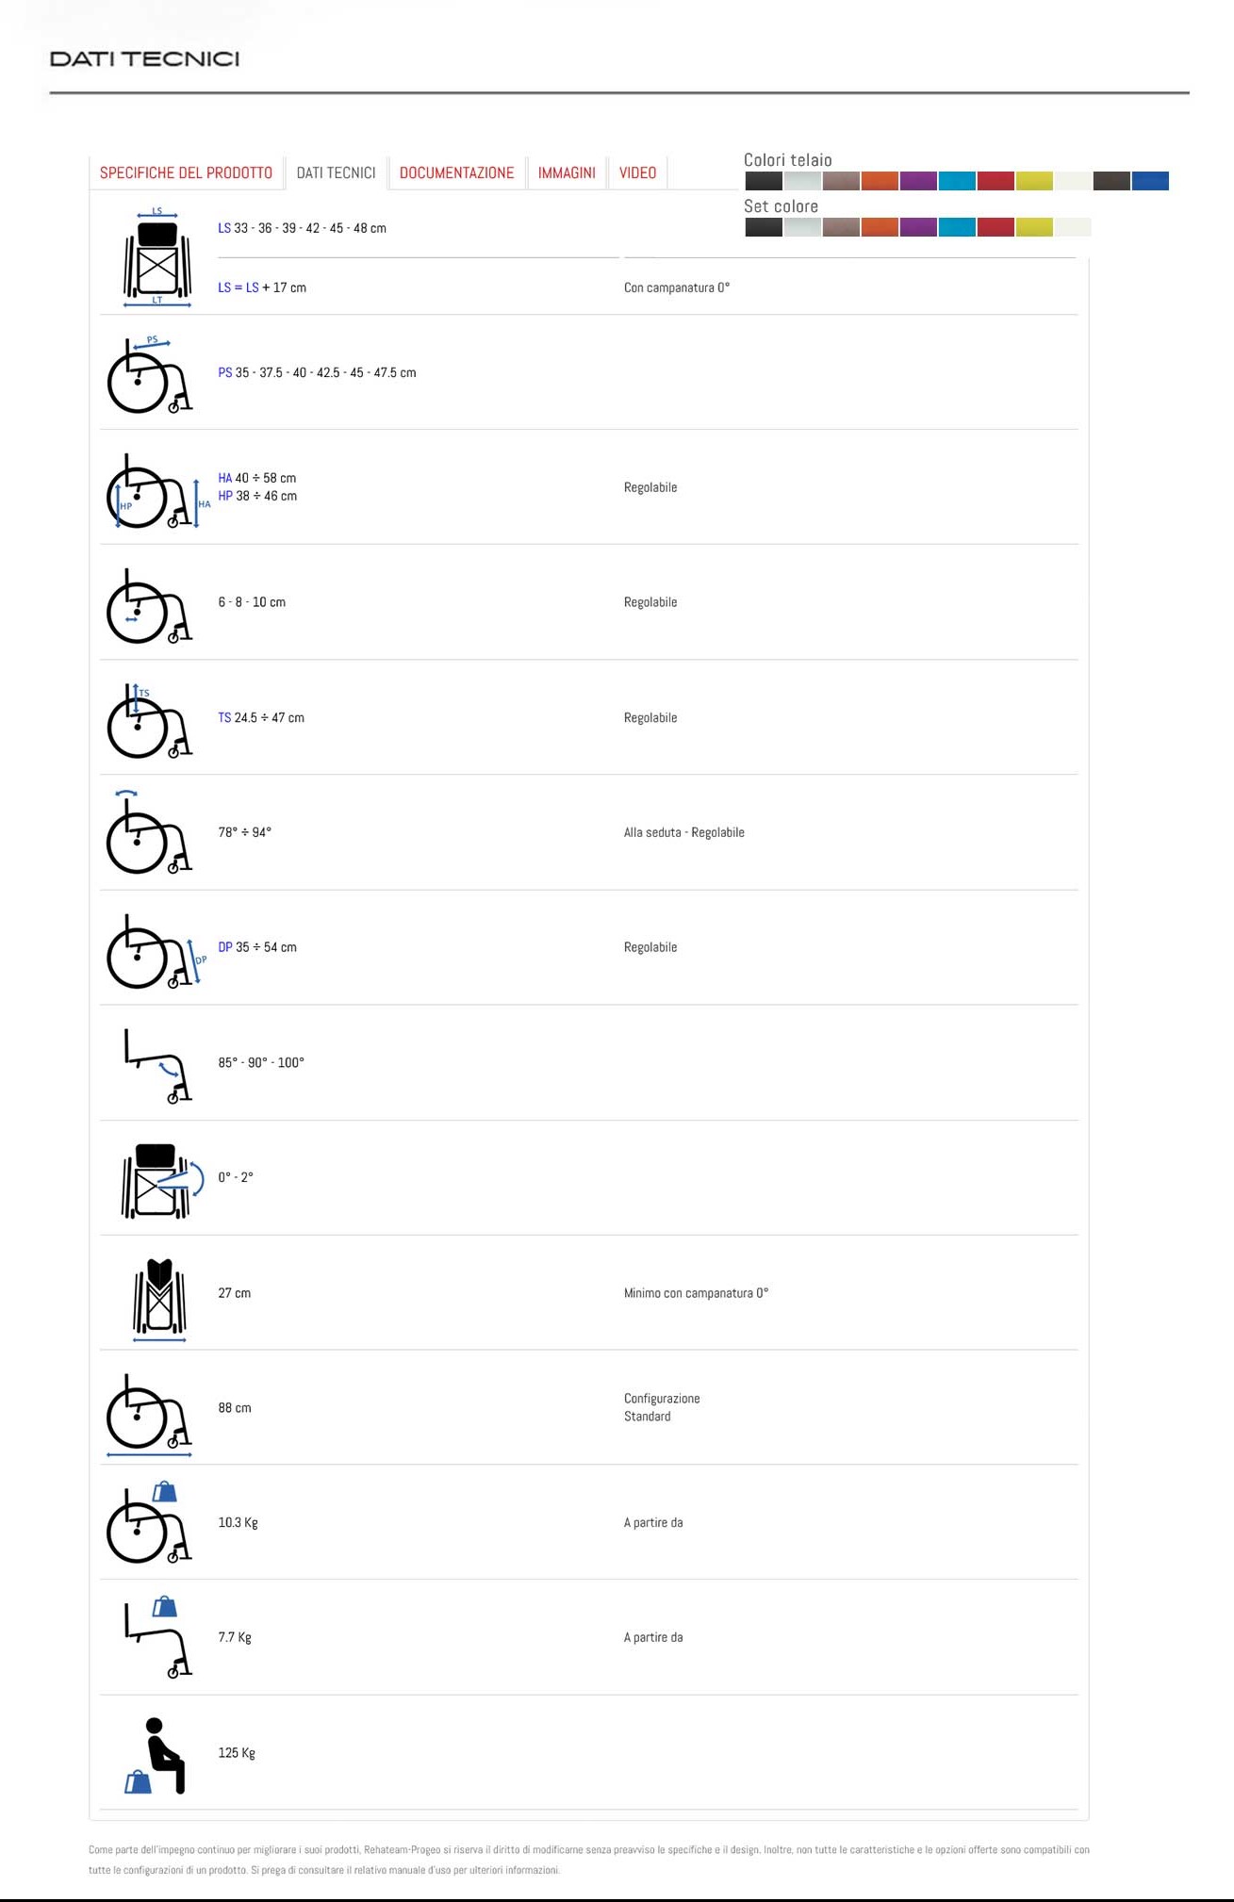Viewport: 1234px width, 1902px height.
Task: Select the yellow Set colore swatch
Action: pos(1033,227)
